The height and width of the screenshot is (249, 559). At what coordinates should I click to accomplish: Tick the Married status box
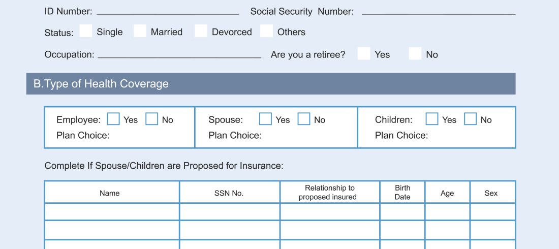tap(140, 31)
